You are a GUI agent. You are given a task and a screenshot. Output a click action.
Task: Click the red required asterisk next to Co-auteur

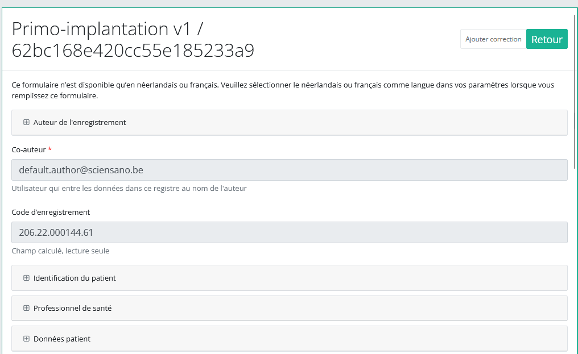pos(50,149)
